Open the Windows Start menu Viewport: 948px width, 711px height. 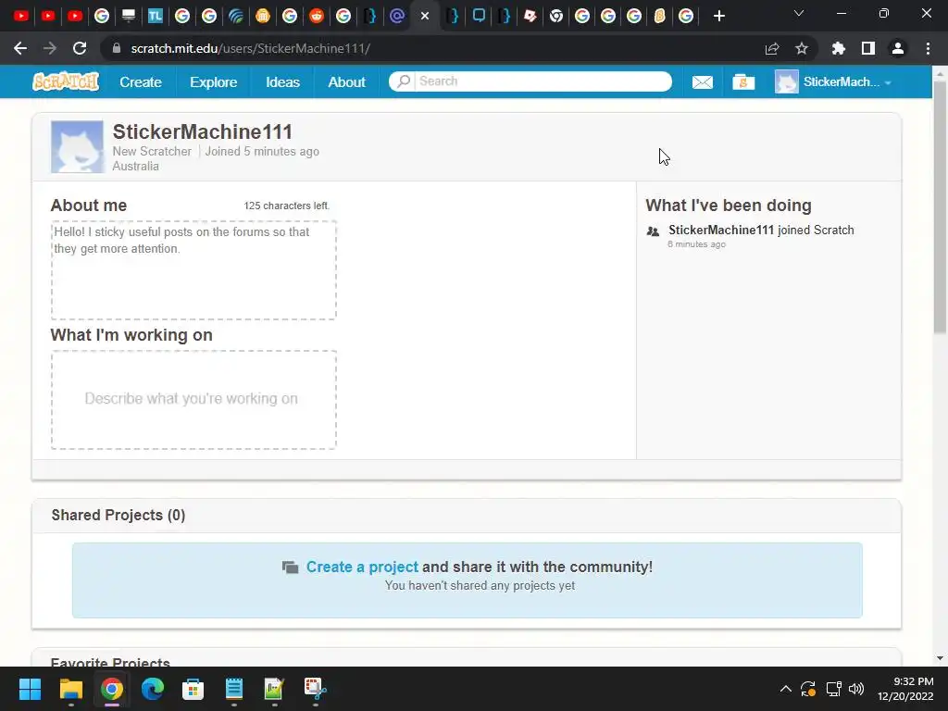[x=30, y=689]
